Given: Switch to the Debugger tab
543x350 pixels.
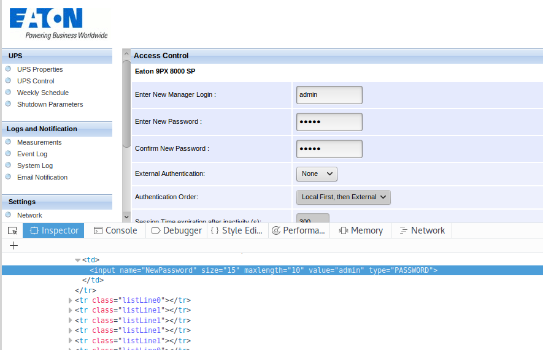Looking at the screenshot, I should [177, 230].
